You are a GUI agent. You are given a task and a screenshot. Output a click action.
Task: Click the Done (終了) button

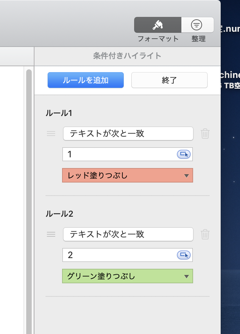(x=169, y=80)
